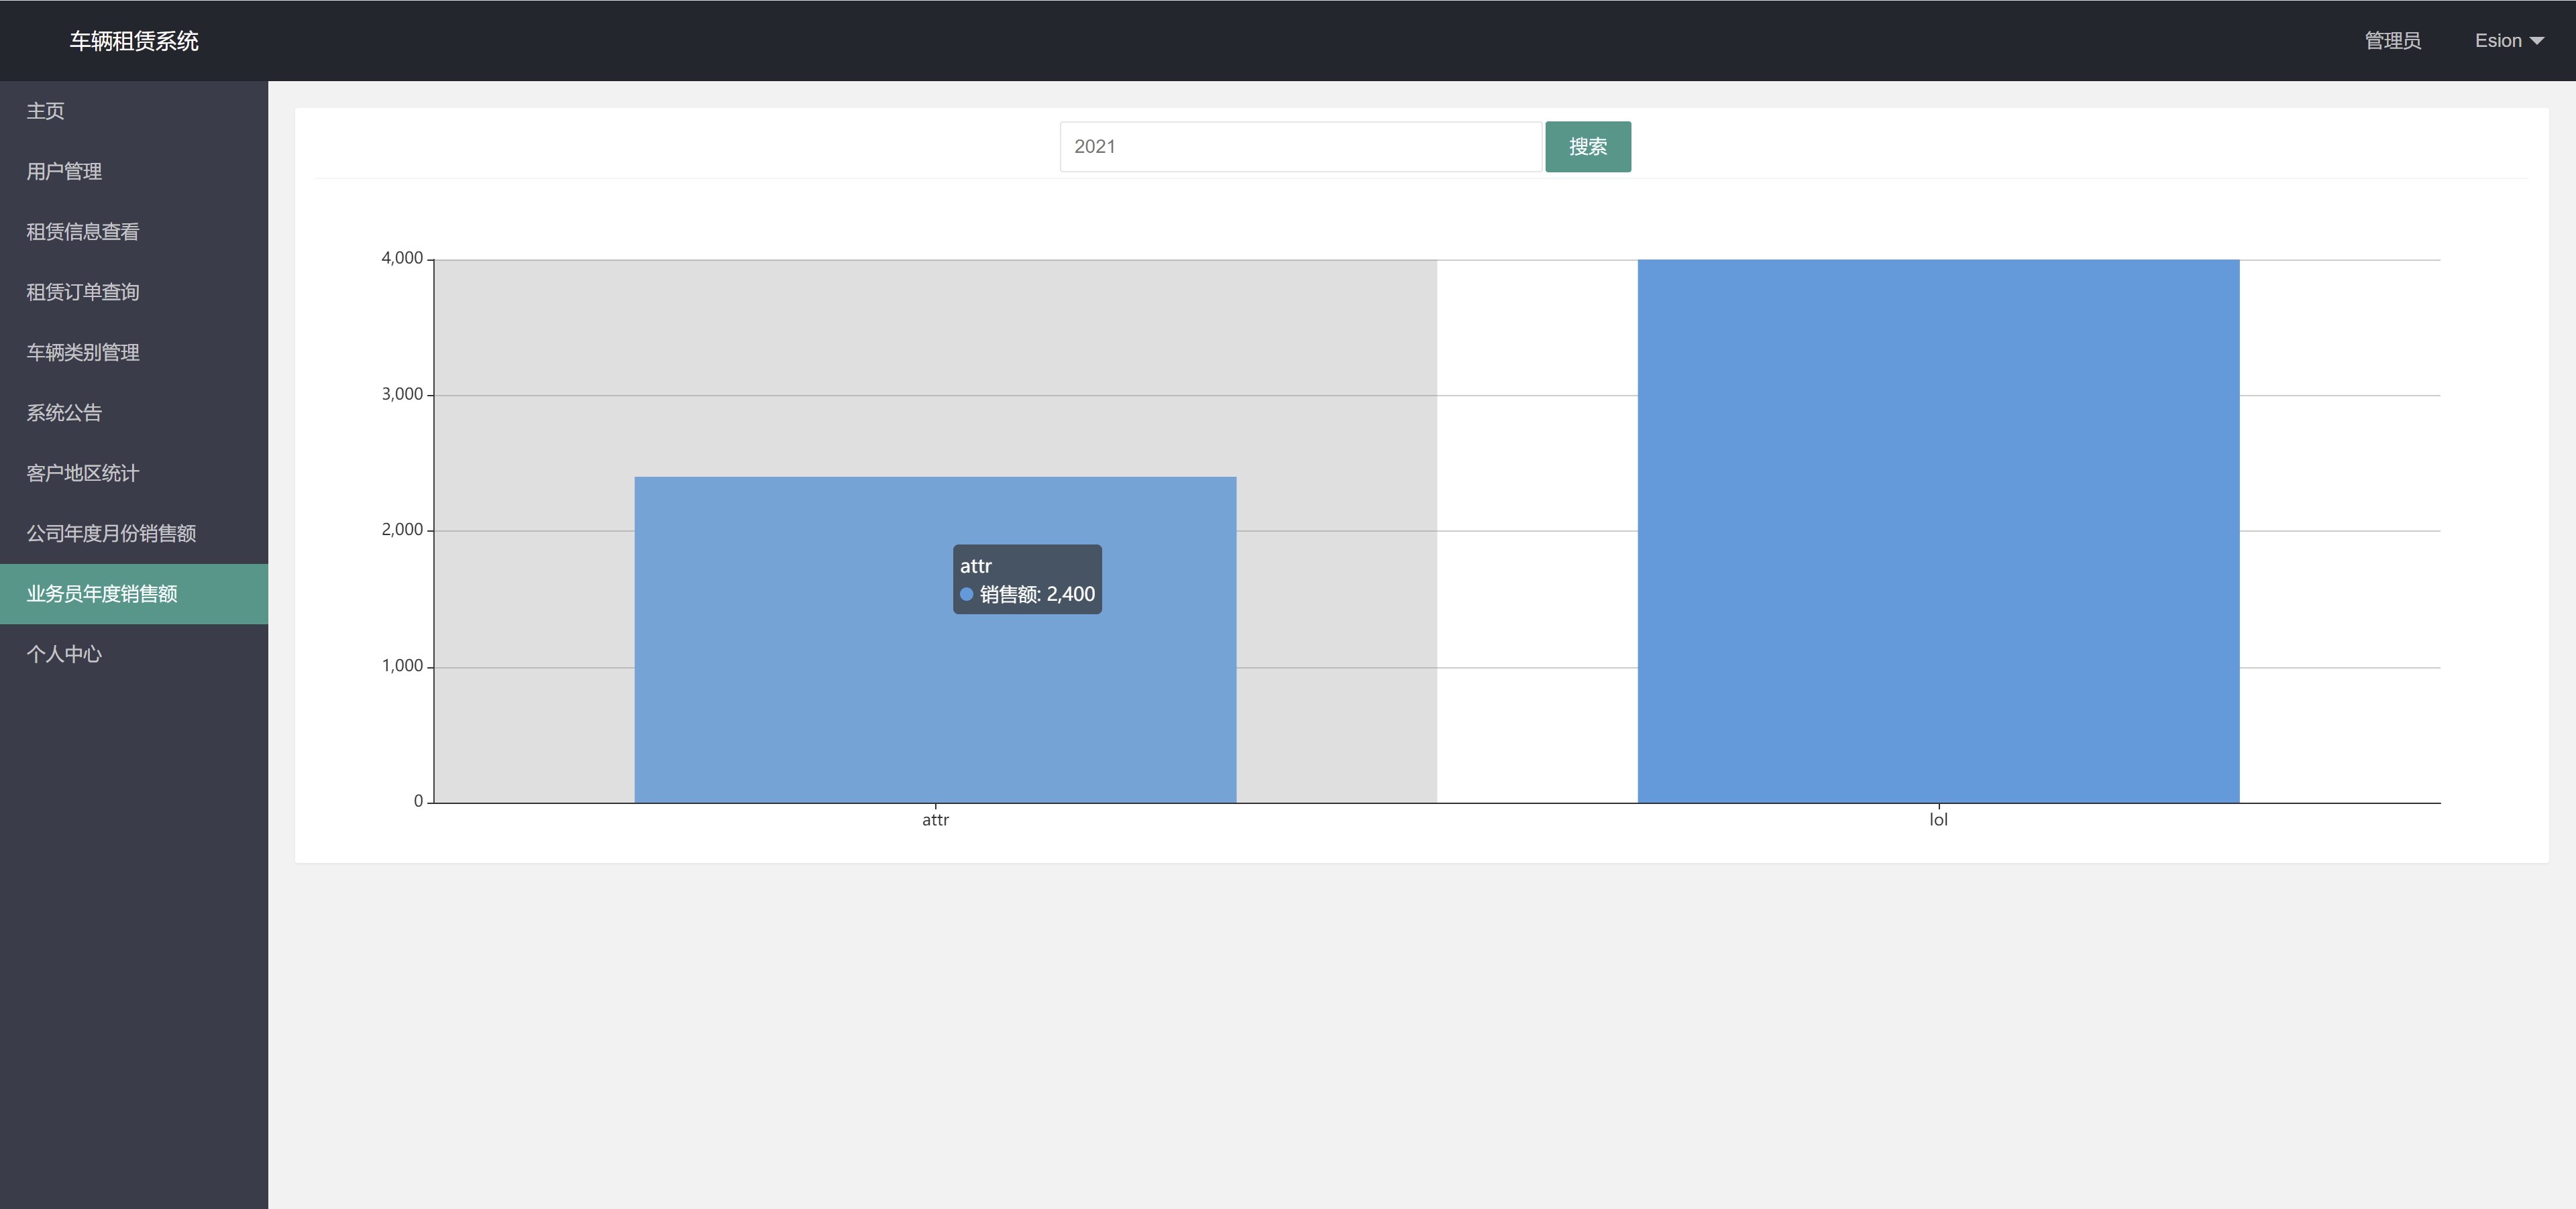Image resolution: width=2576 pixels, height=1209 pixels.
Task: Click the 车辆租赁系统 title logo
Action: tap(134, 41)
